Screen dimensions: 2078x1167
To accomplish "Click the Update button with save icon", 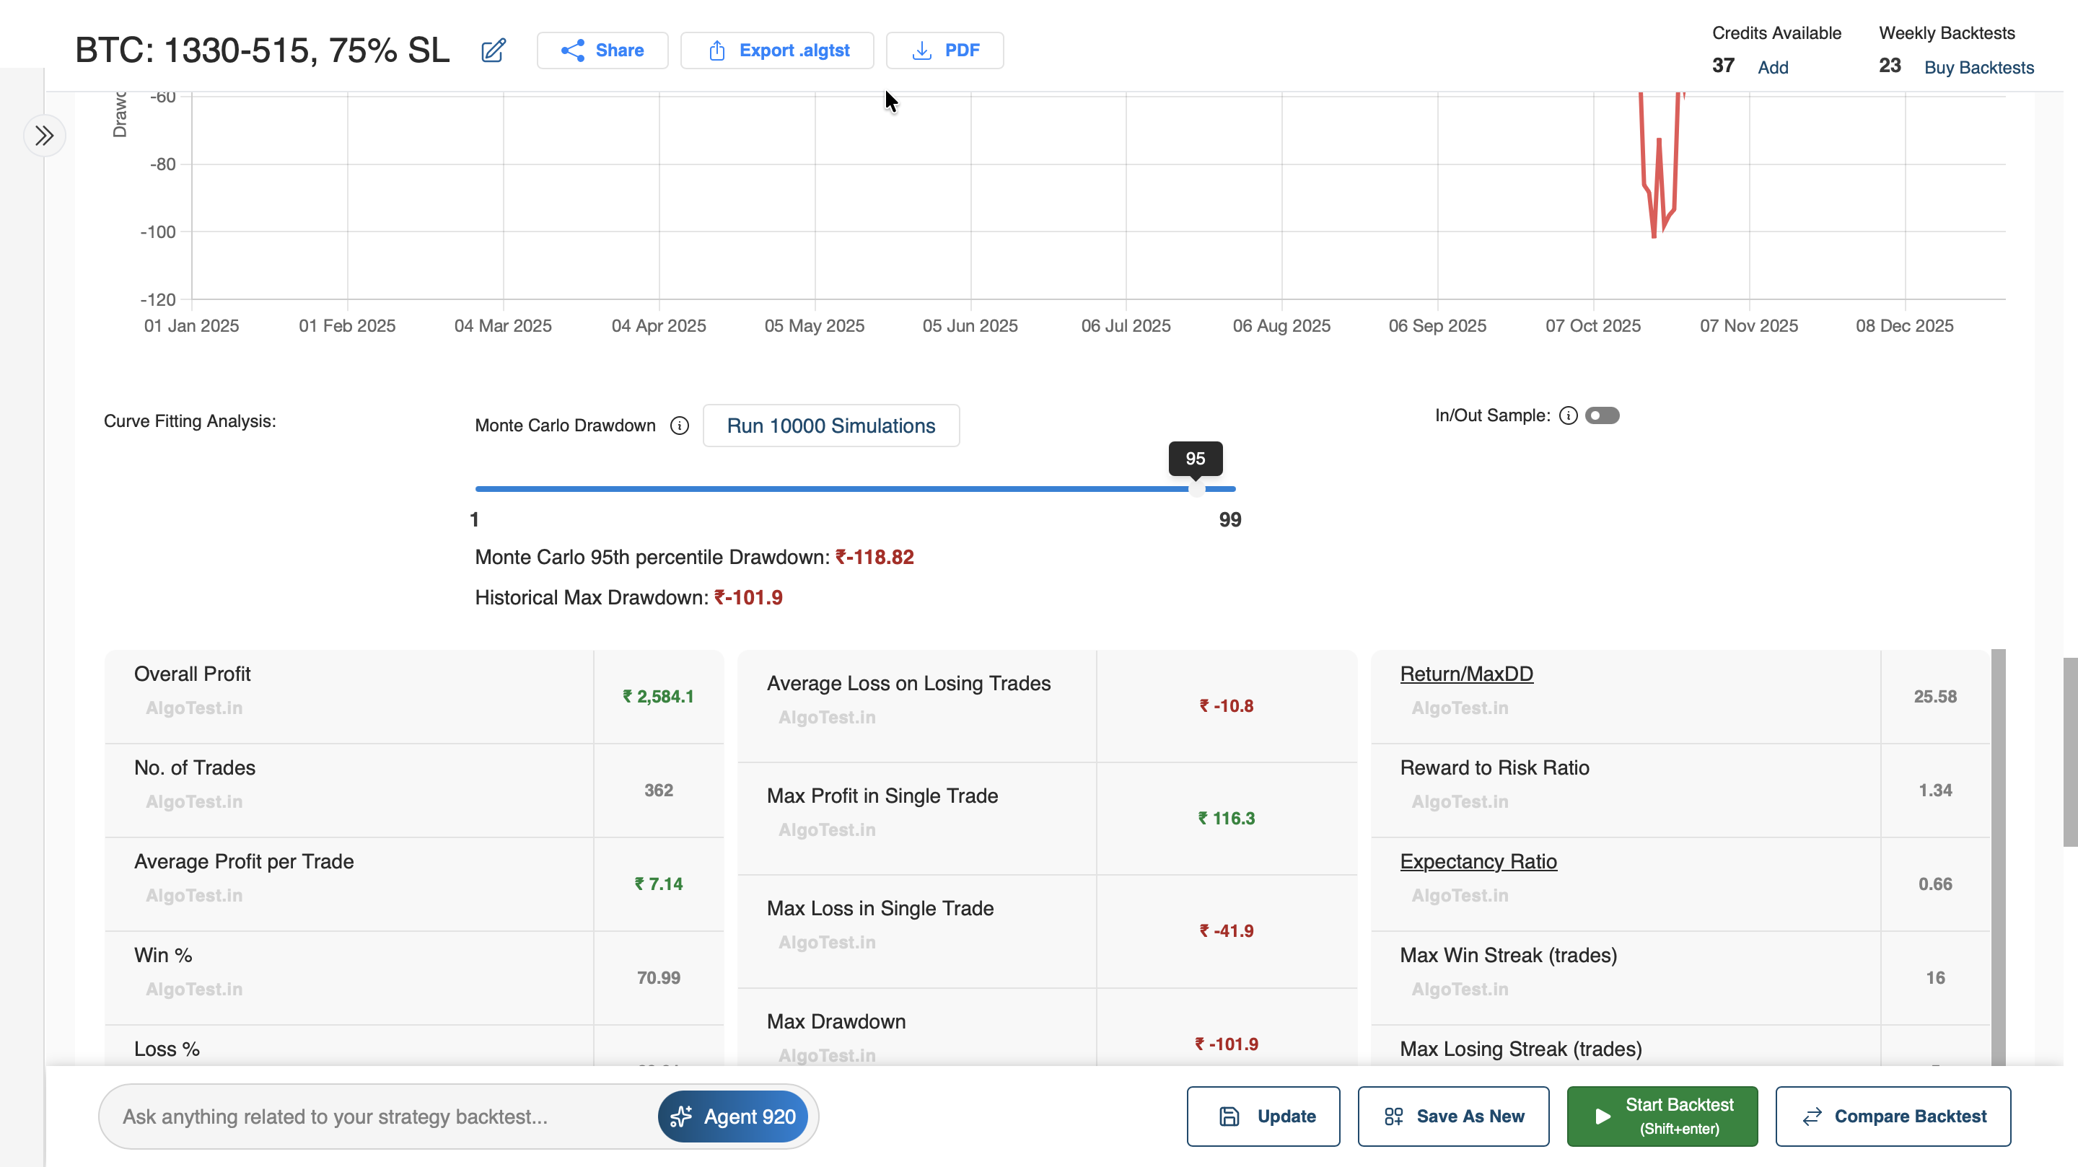I will (1263, 1117).
